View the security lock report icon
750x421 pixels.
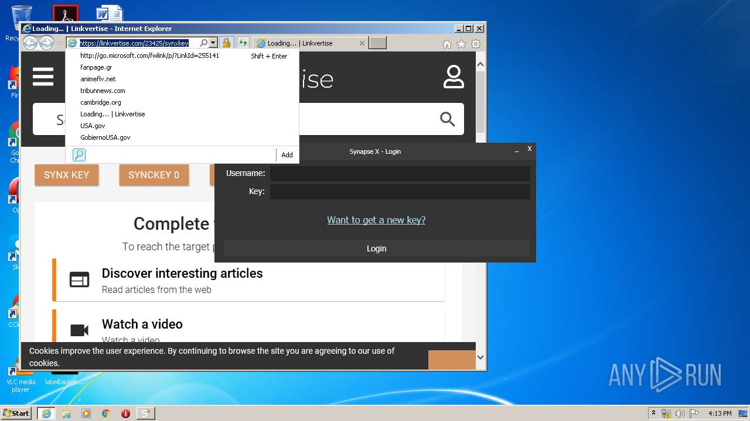click(x=226, y=43)
